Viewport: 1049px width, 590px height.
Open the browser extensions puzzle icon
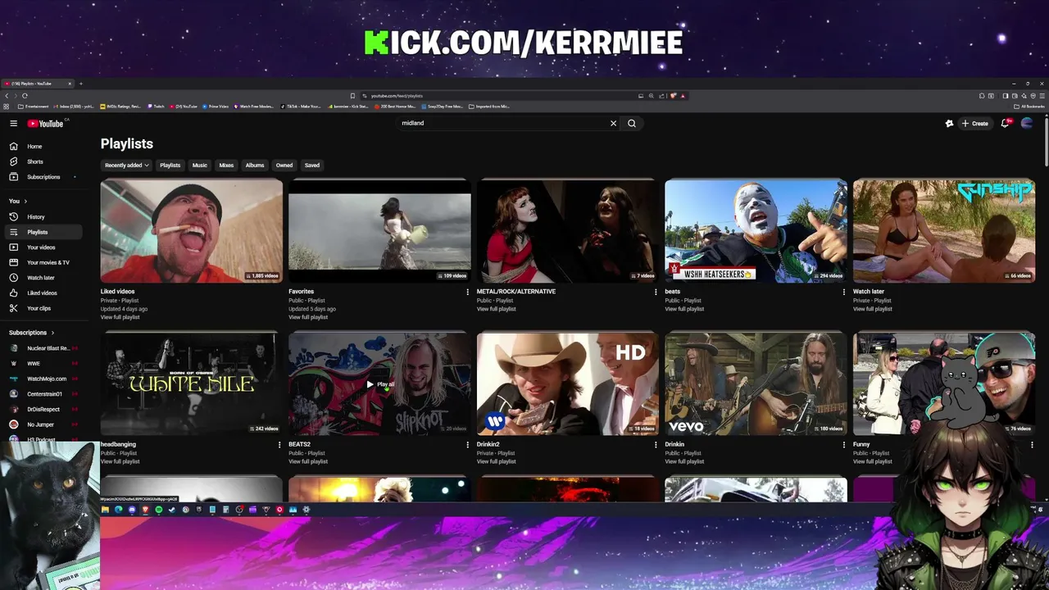[982, 96]
